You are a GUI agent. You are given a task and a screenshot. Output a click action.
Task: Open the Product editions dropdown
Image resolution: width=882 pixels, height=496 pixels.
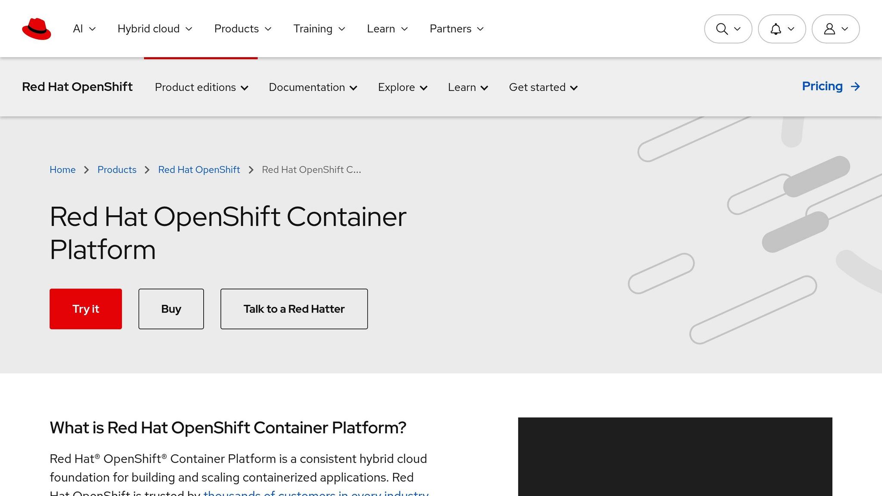201,87
